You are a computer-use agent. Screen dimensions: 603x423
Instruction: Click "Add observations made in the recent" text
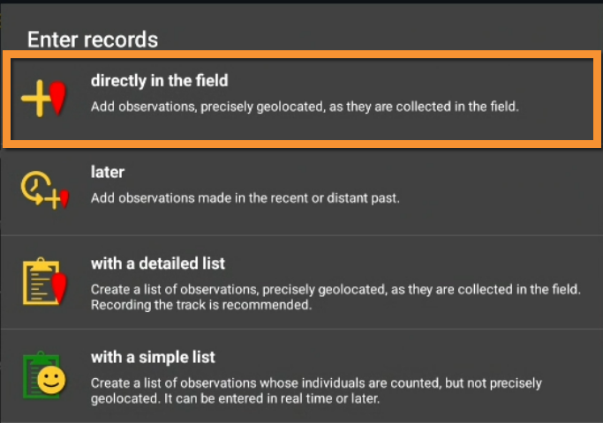(x=245, y=198)
